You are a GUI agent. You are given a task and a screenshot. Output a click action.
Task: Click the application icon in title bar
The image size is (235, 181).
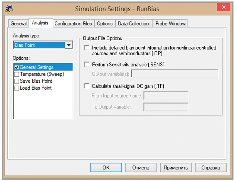(9, 9)
